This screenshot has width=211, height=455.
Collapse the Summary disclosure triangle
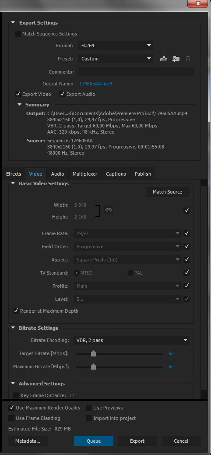click(x=19, y=105)
